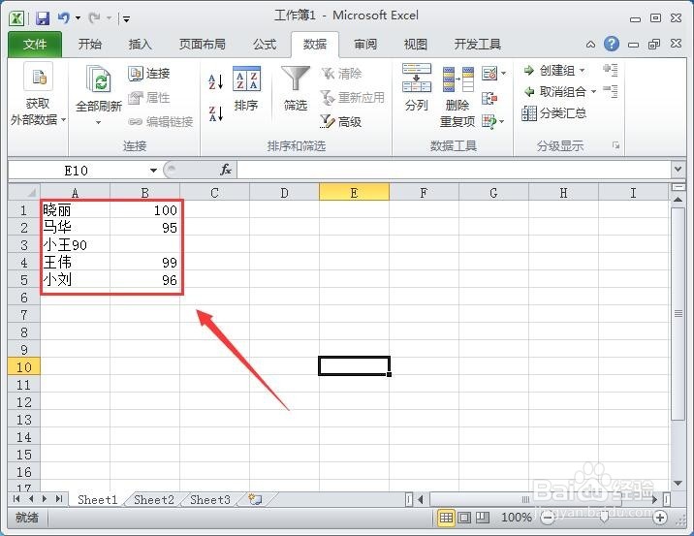Screen dimensions: 694x536
Task: Click the Undo icon in quick access toolbar
Action: [x=64, y=18]
